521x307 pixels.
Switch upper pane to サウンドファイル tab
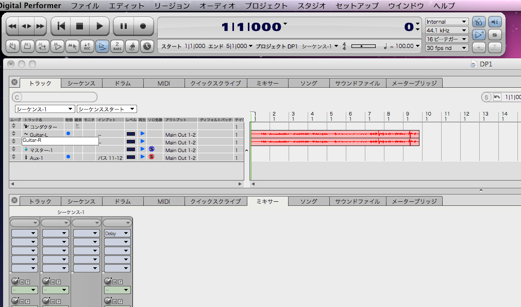358,83
